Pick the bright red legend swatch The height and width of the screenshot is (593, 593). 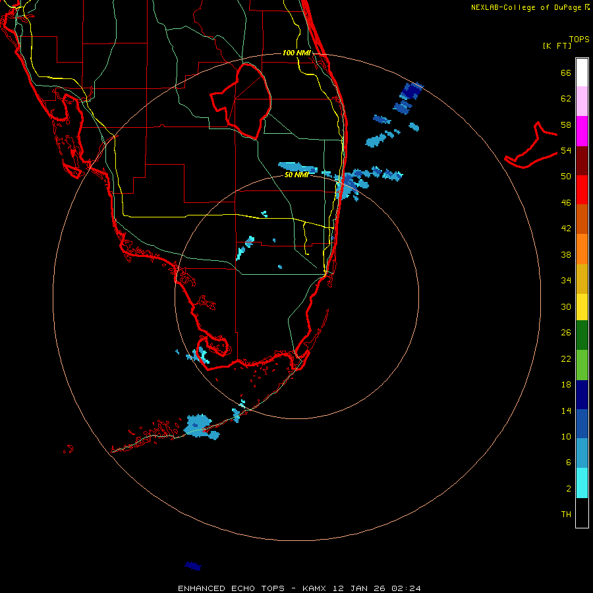click(x=582, y=190)
